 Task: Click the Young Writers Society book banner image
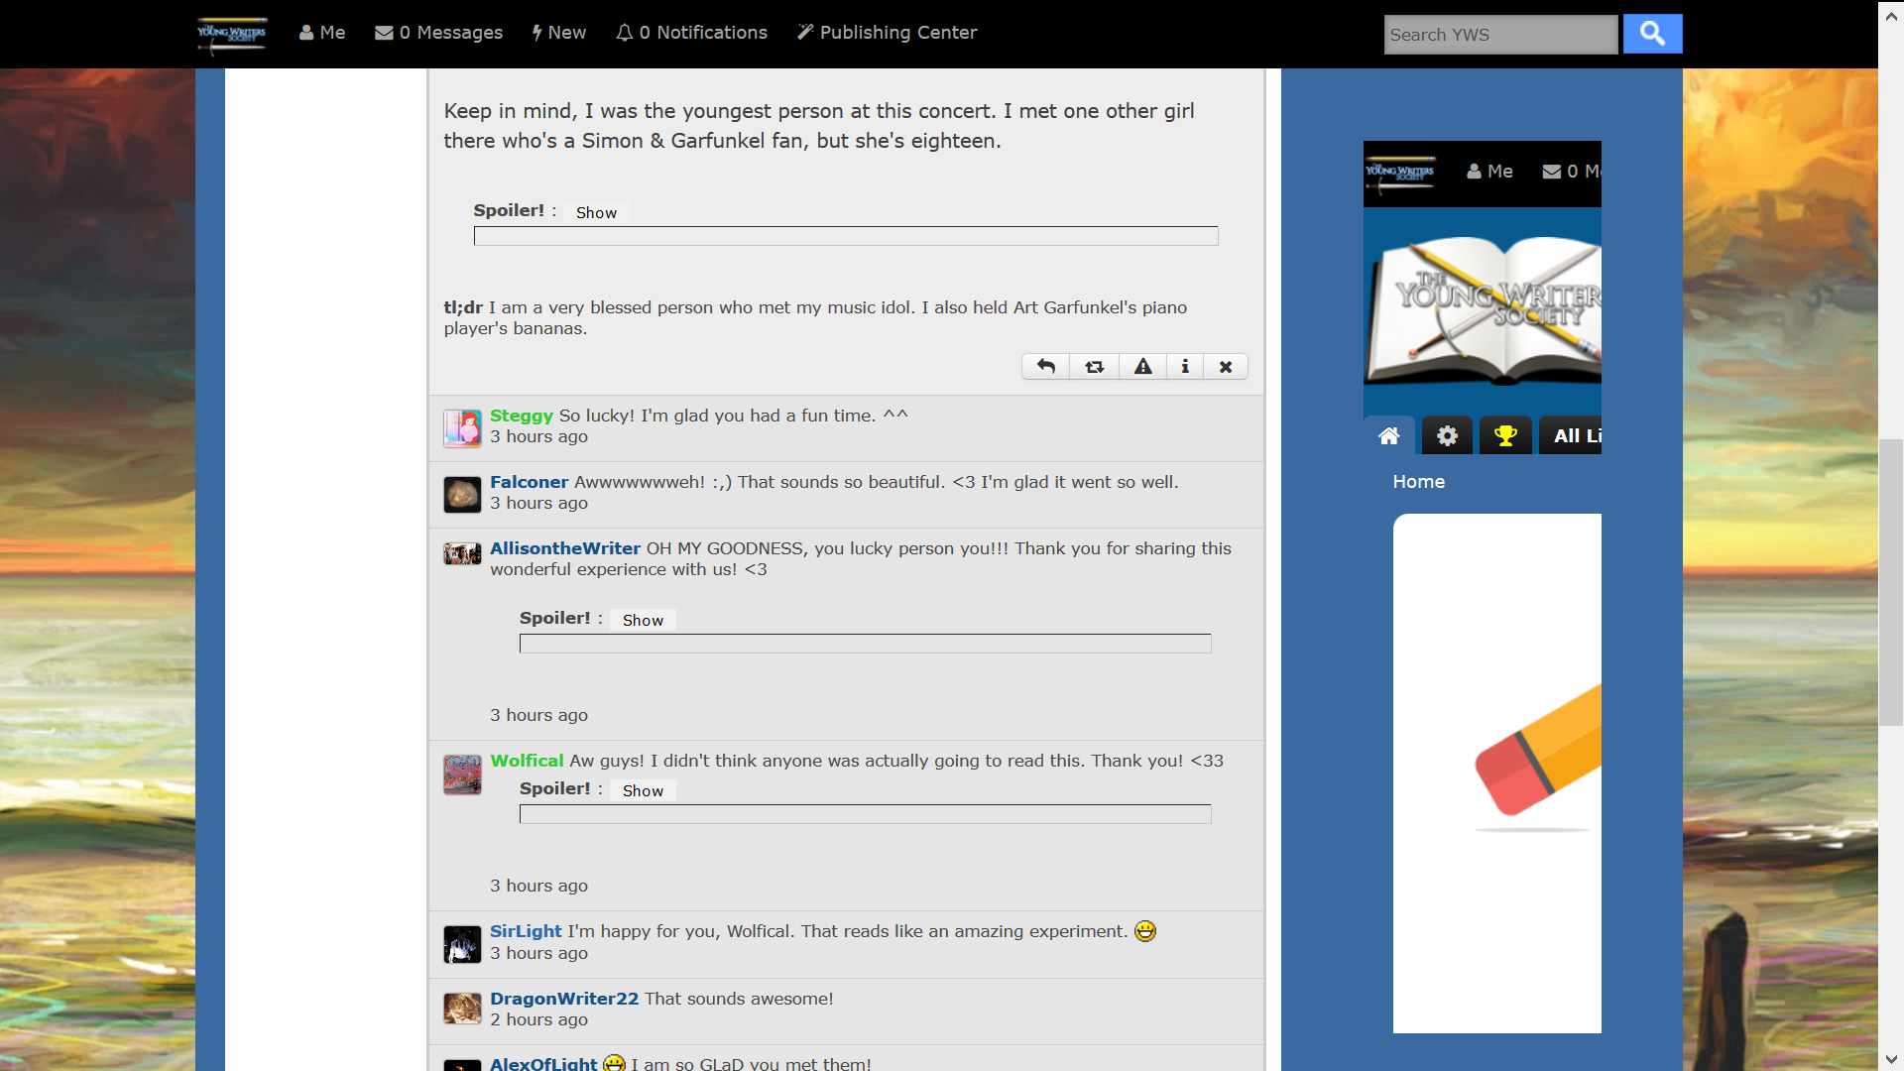[1483, 310]
